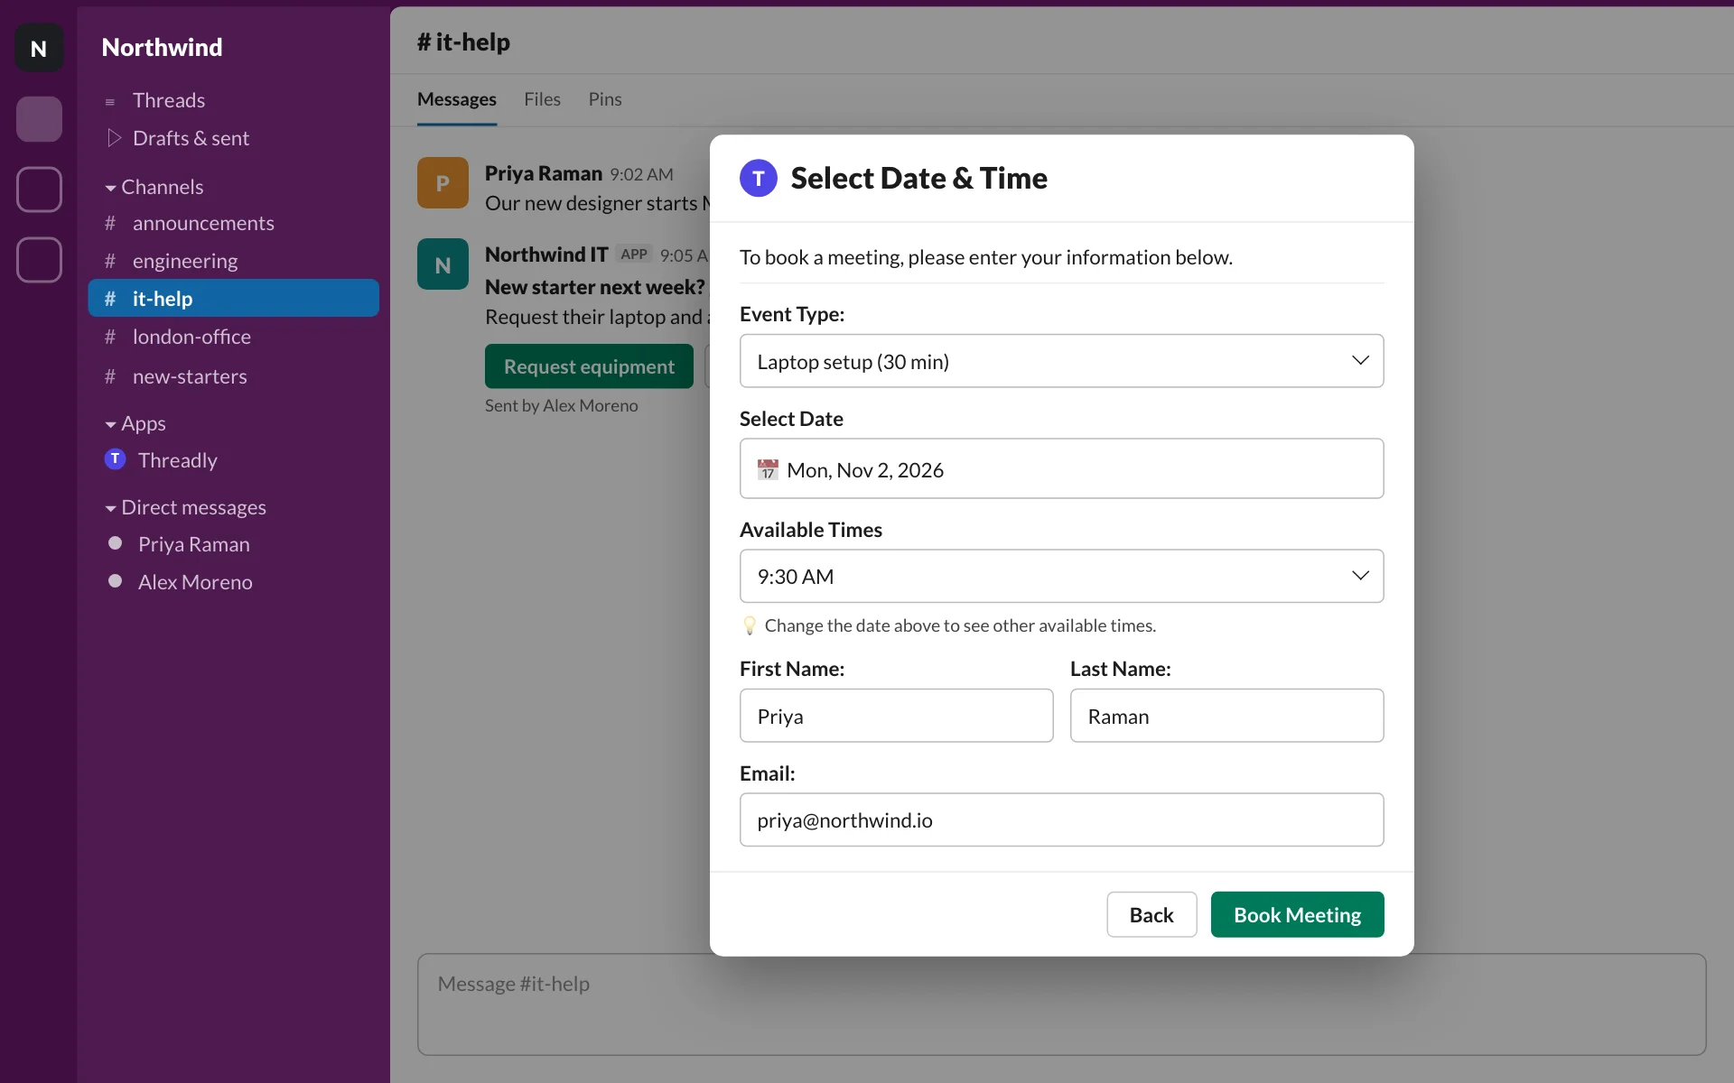The width and height of the screenshot is (1734, 1083).
Task: Click the Message #it-help box
Action: [x=1061, y=1004]
